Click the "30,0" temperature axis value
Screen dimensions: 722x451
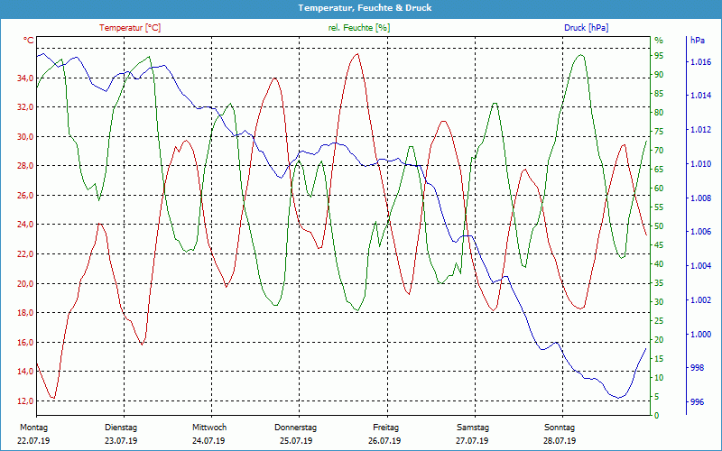coord(25,137)
